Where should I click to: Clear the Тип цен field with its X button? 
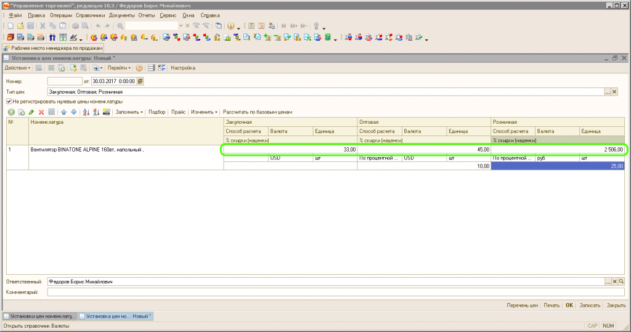(x=614, y=92)
